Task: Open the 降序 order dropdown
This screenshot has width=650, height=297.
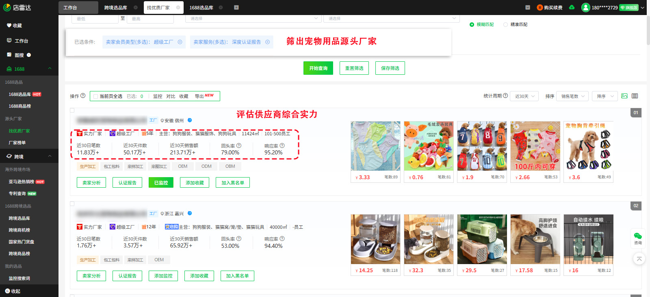Action: pos(605,96)
